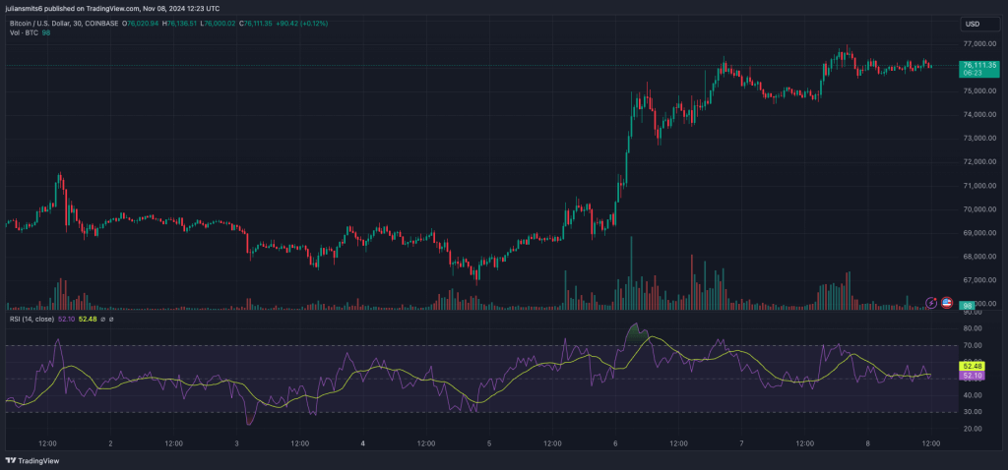Click the 70,000.00 price axis label
Screen dimensions: 1008x470
click(x=978, y=209)
